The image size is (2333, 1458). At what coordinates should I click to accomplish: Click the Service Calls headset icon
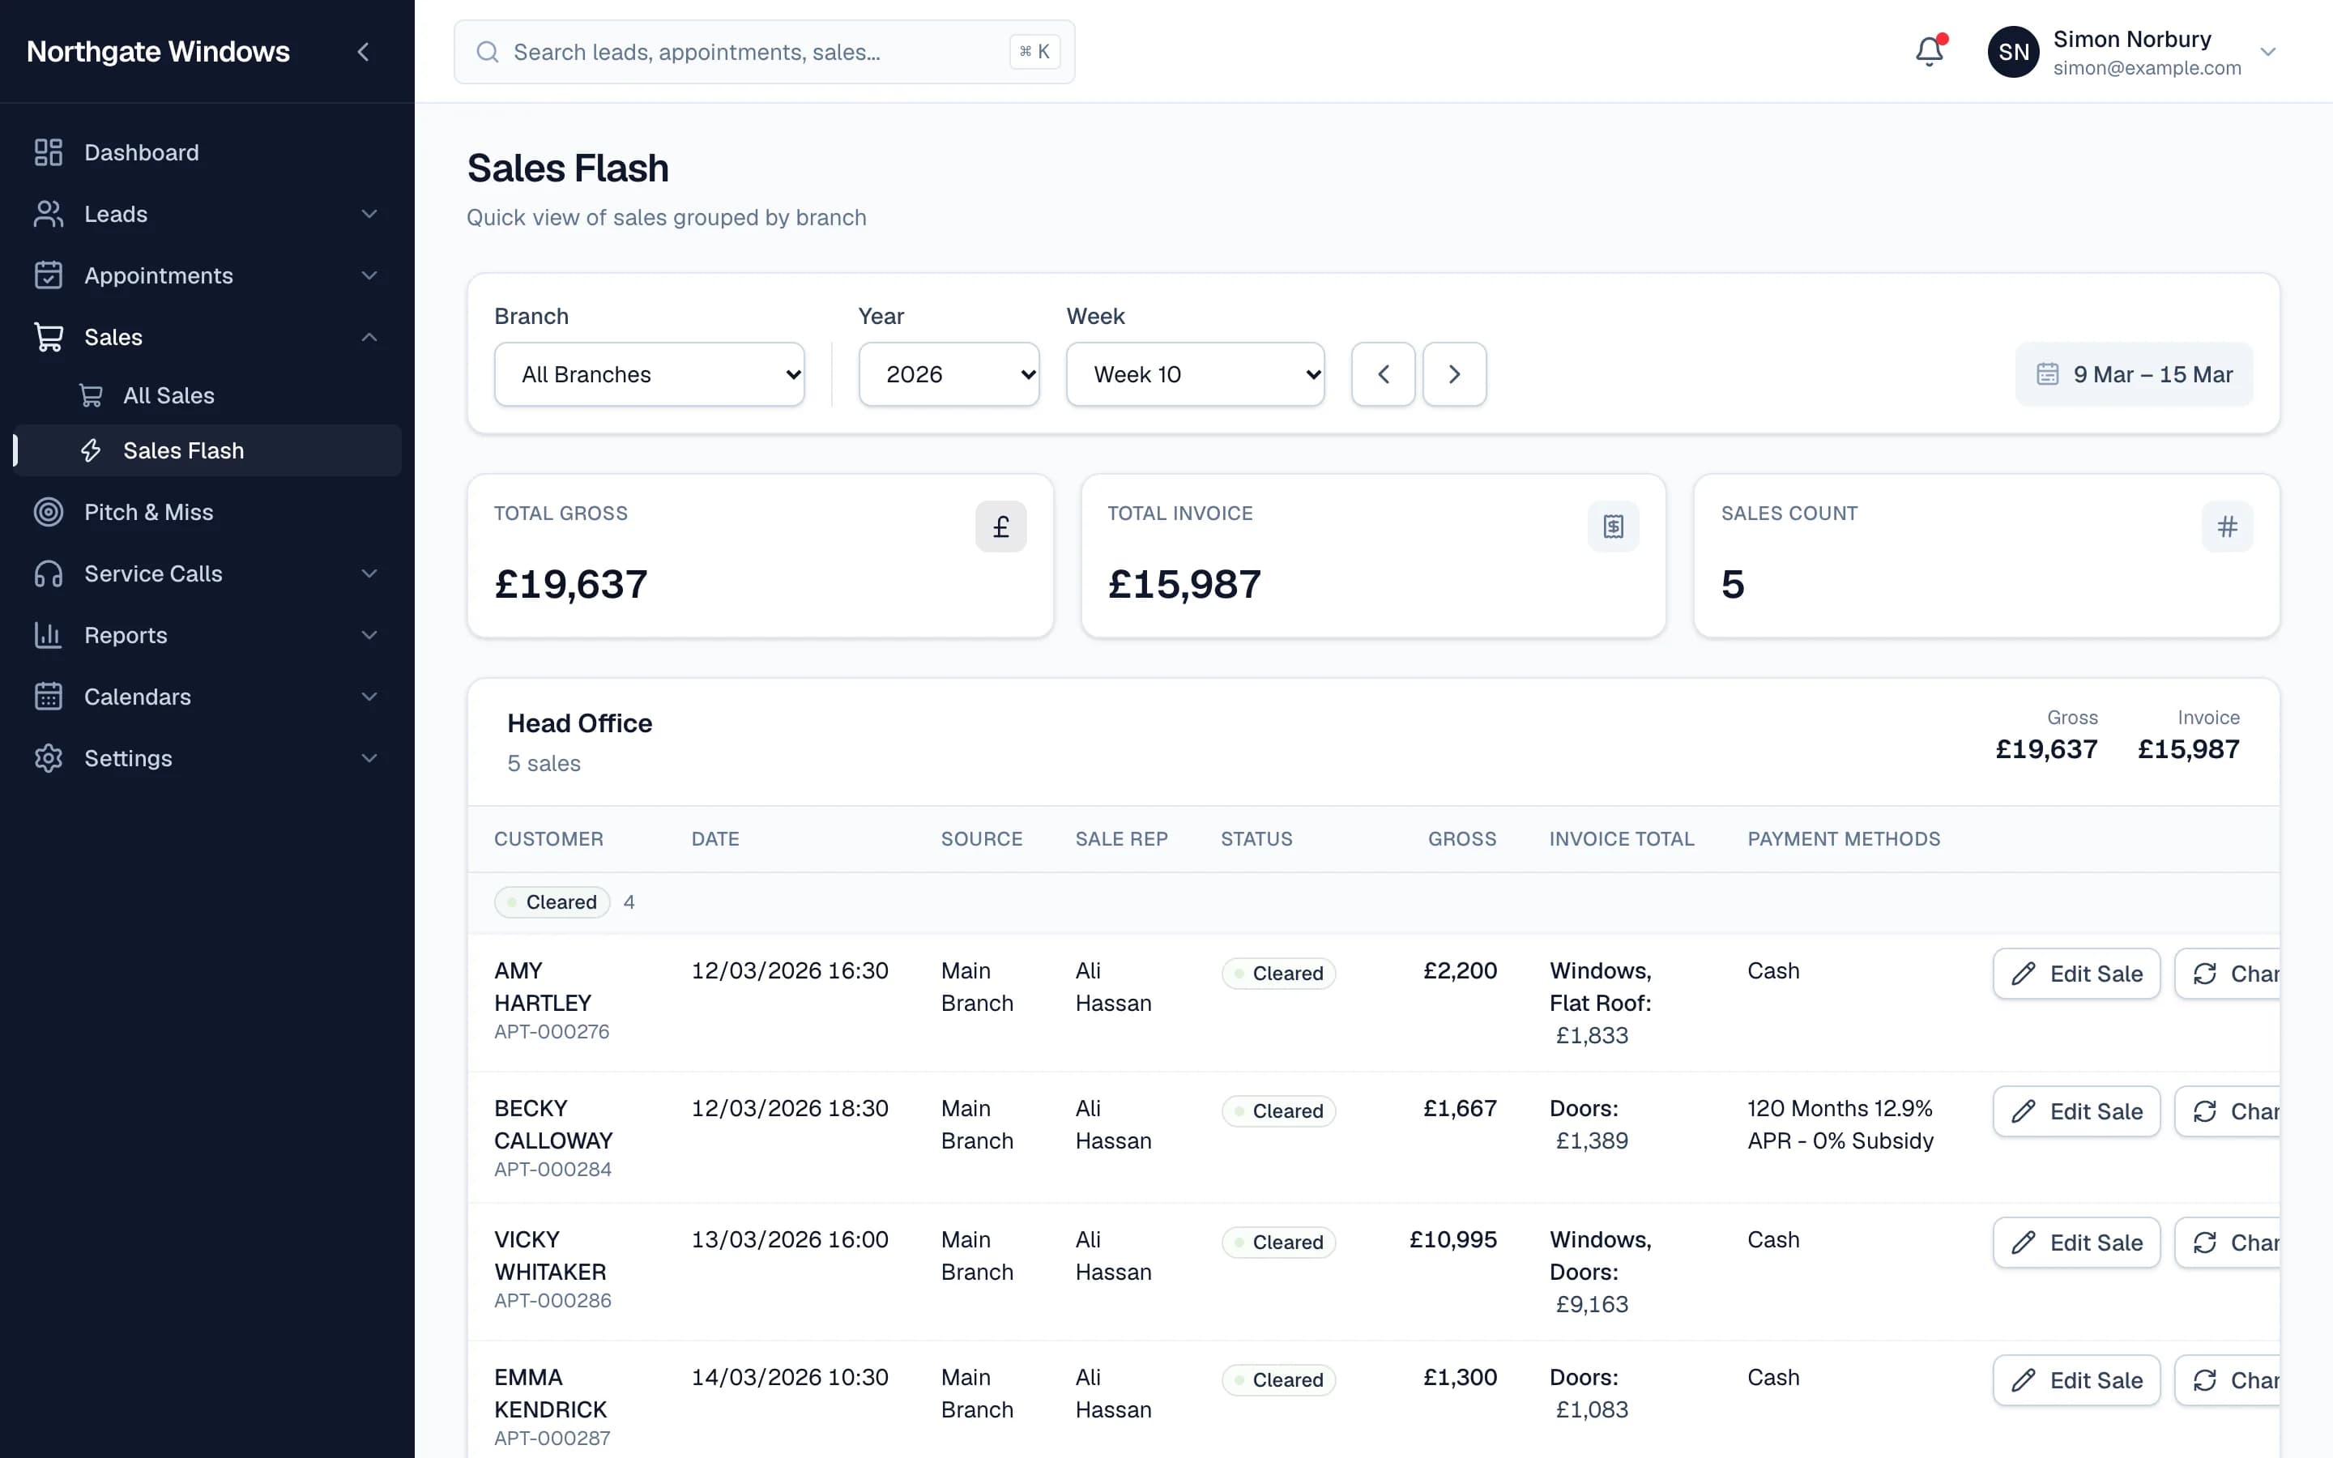49,573
